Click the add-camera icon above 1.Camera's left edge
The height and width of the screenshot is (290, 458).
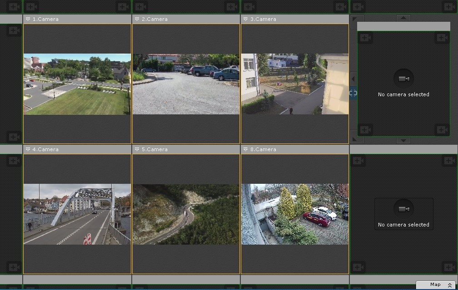pos(31,7)
